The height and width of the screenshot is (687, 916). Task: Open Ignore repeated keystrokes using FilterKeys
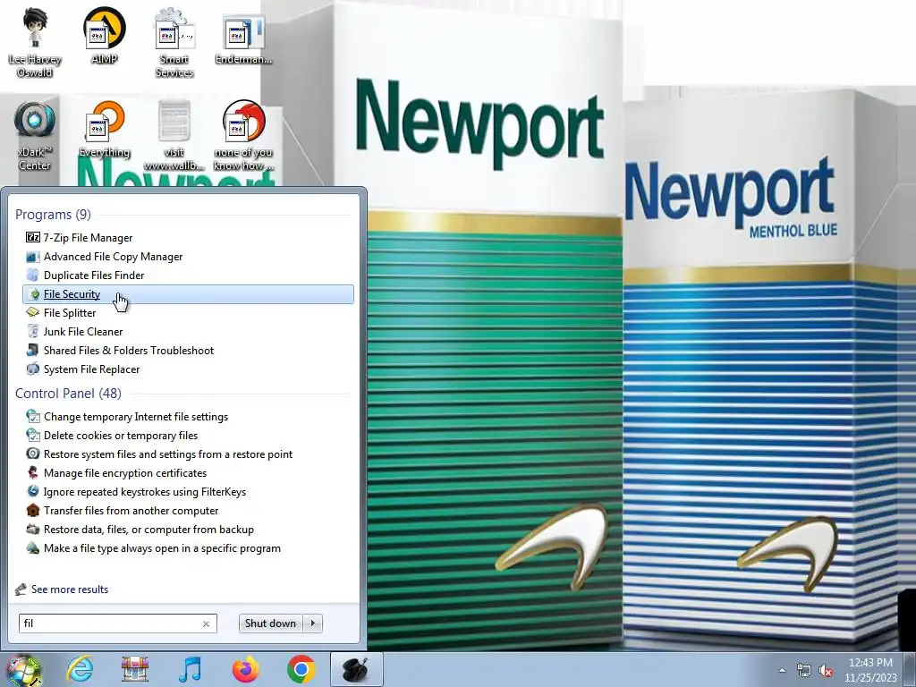click(x=188, y=492)
